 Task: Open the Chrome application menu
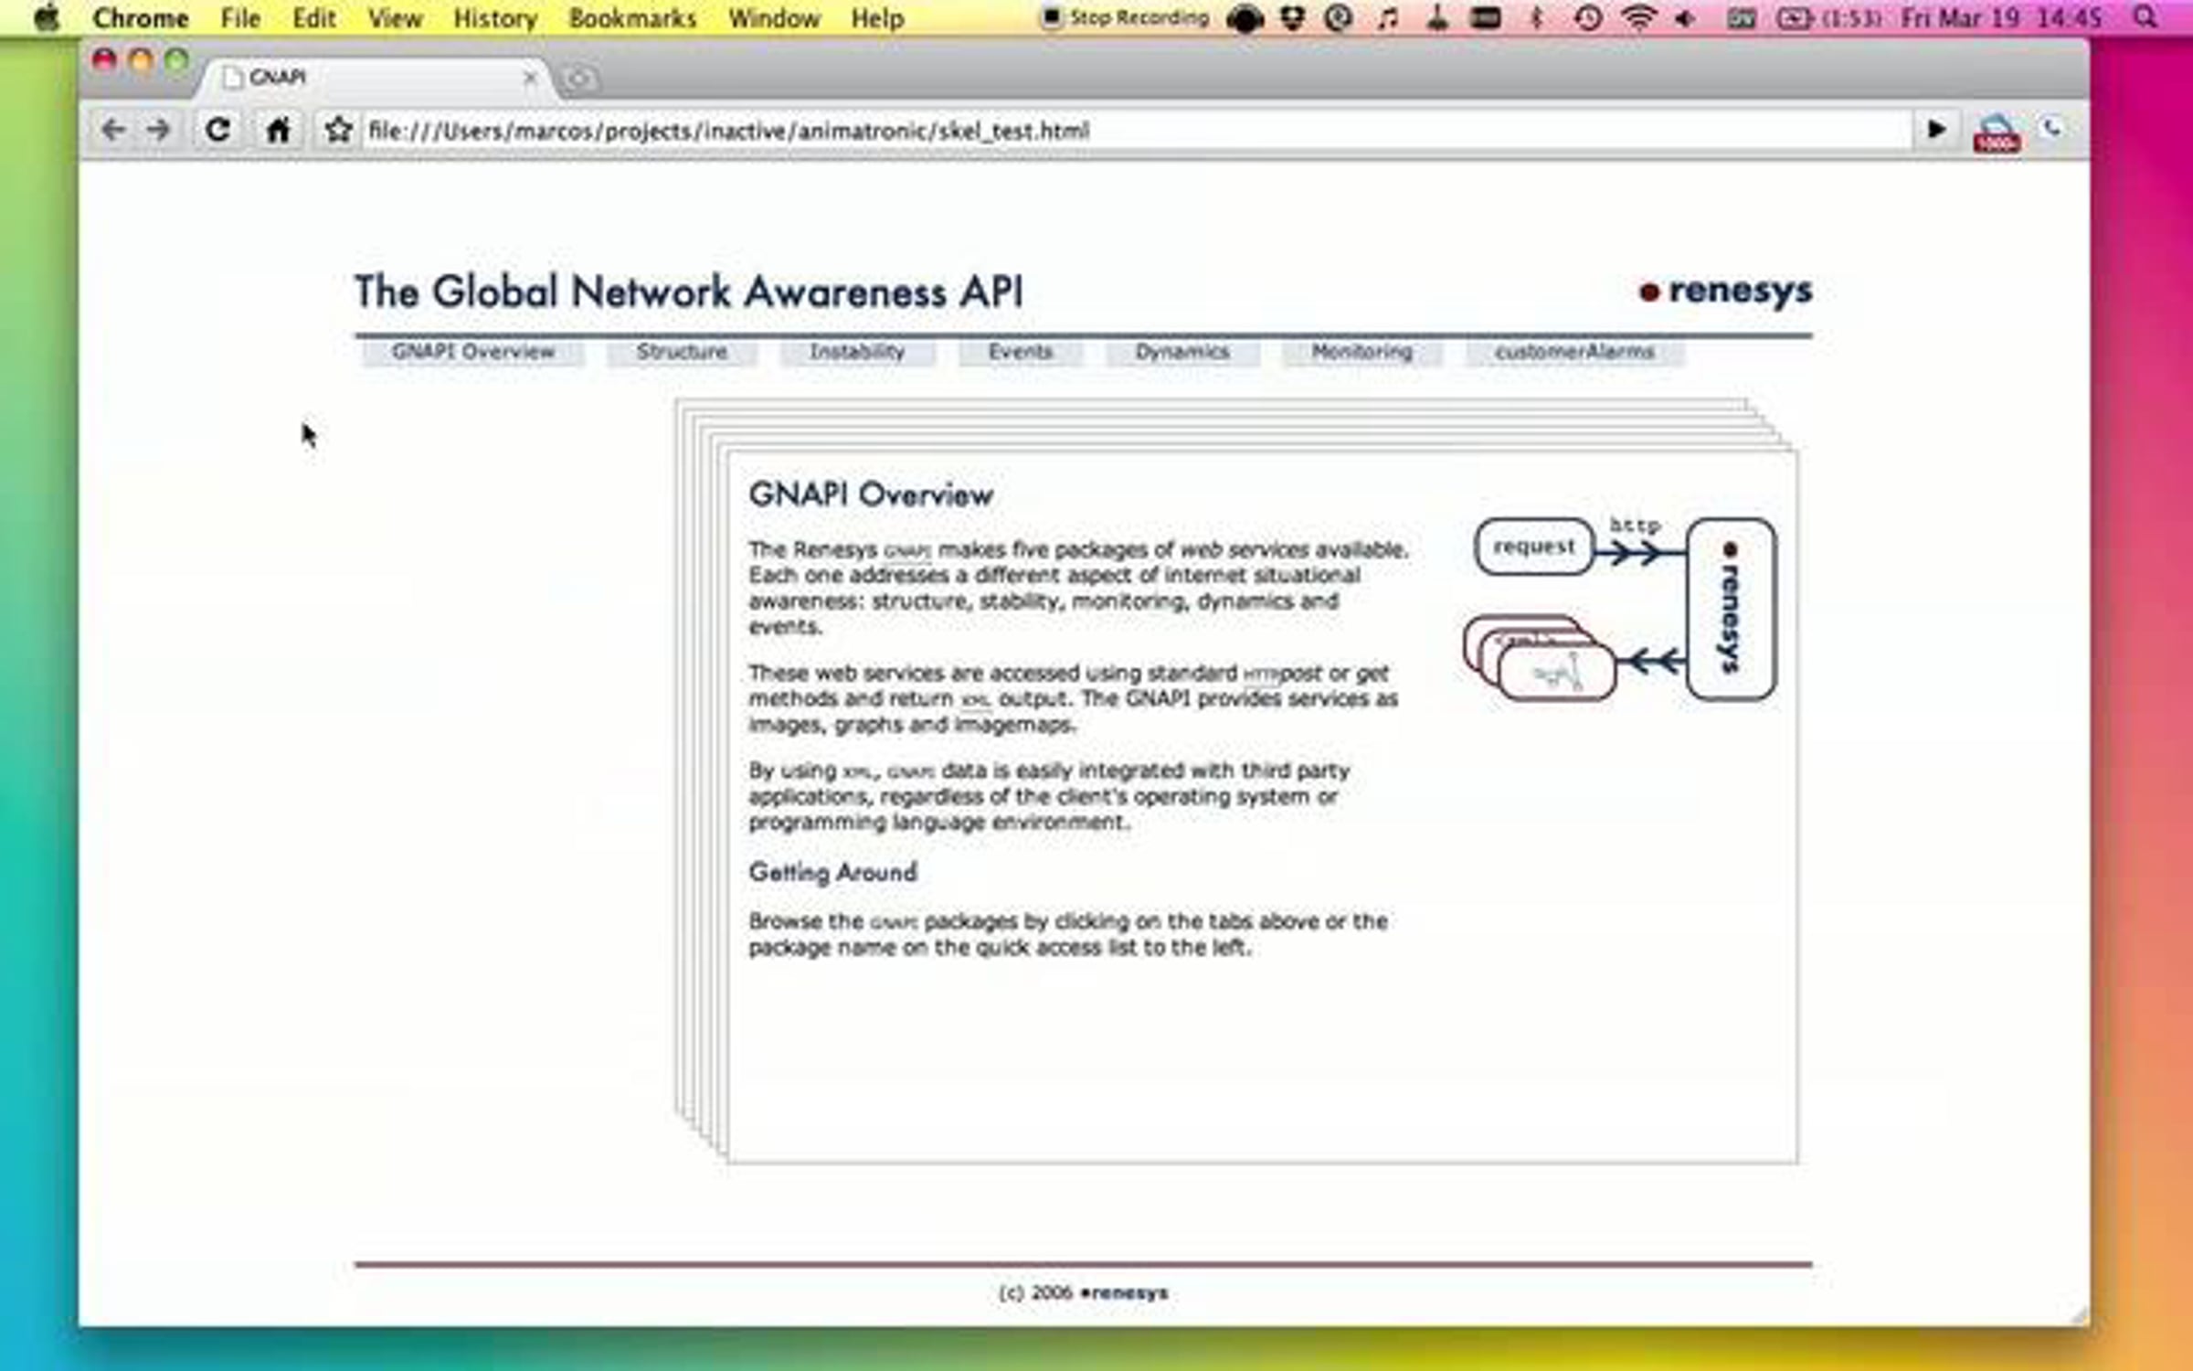pos(141,17)
